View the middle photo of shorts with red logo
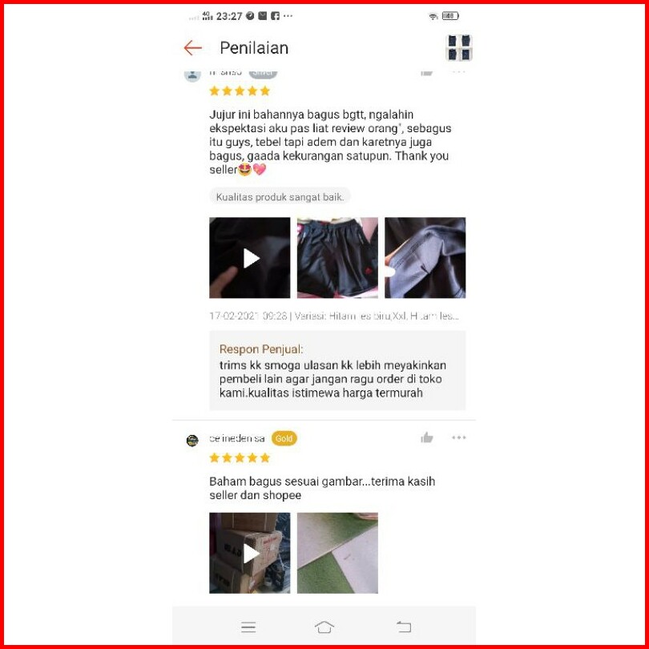 point(337,257)
